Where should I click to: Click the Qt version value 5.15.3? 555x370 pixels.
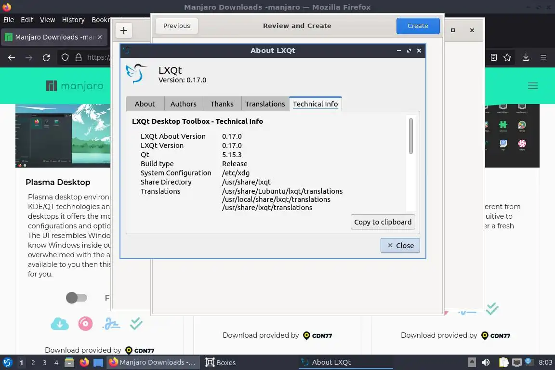[x=232, y=155]
